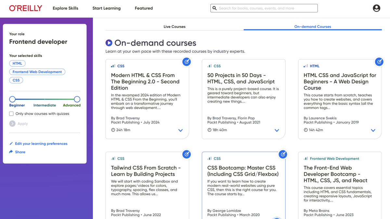Click the Advanced level label

pos(71,105)
